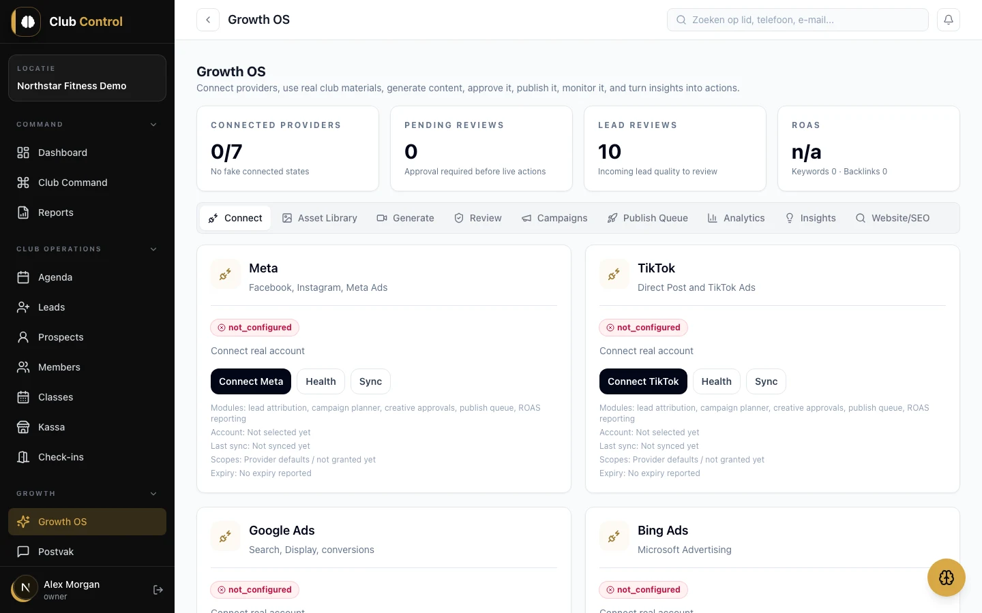
Task: Click the Bing Ads card title
Action: point(663,531)
